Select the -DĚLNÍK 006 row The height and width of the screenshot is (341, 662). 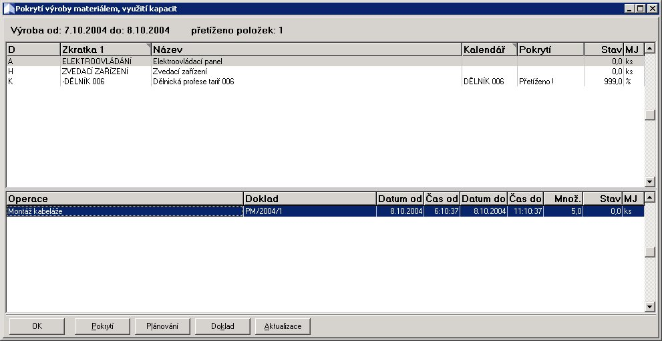(325, 82)
